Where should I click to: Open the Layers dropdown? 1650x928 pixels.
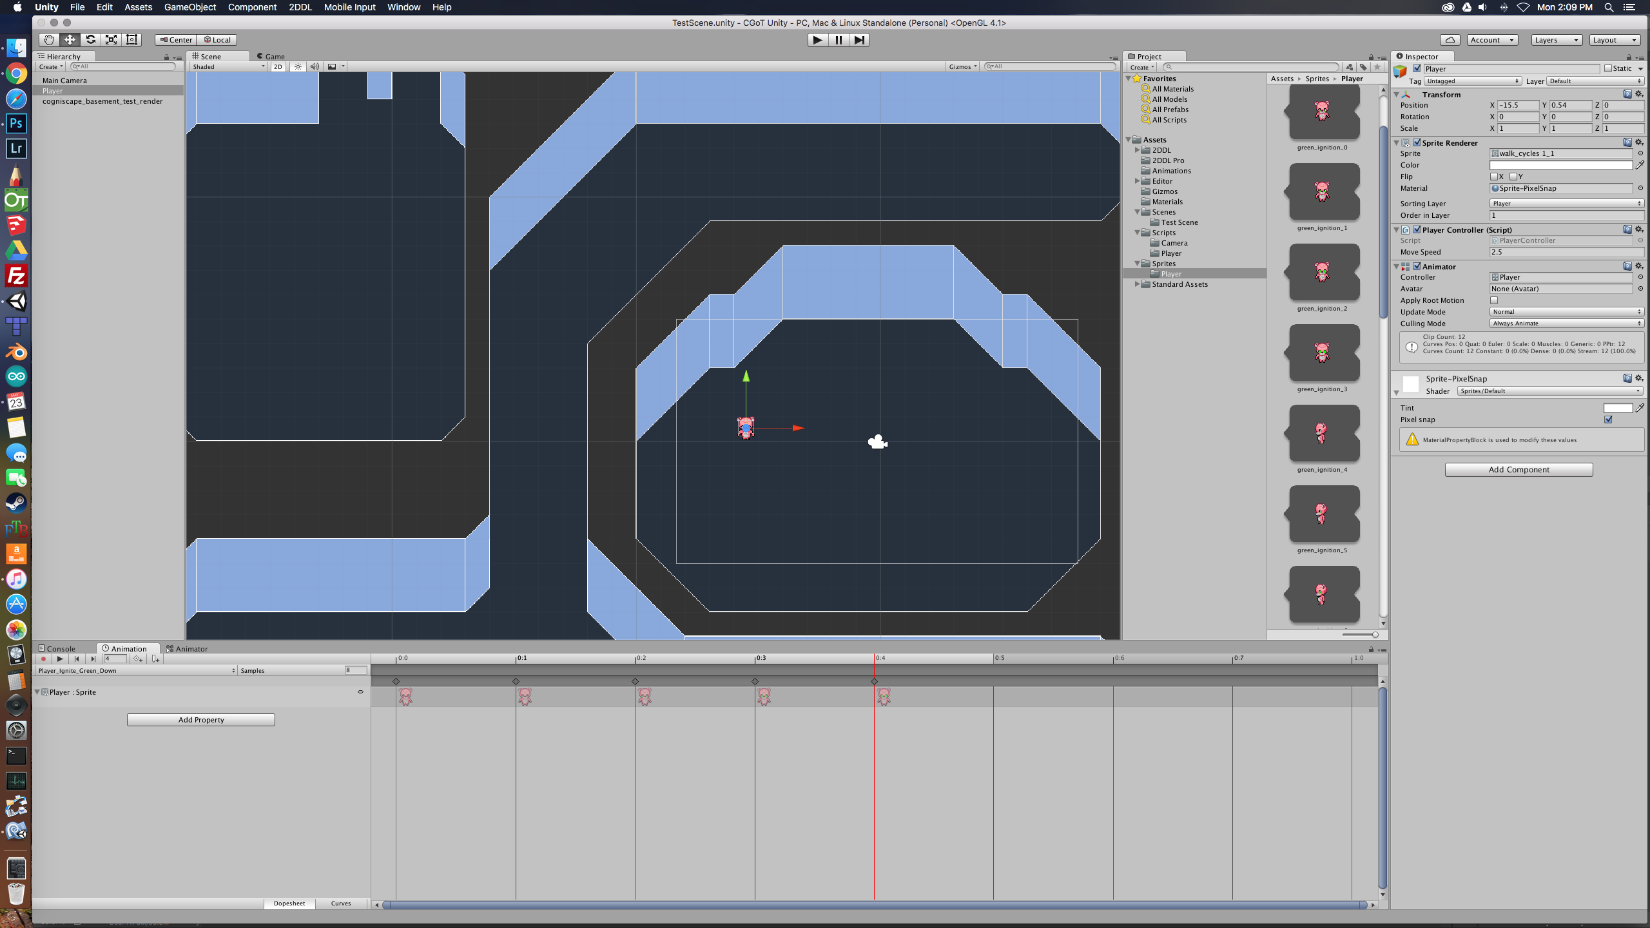tap(1557, 40)
